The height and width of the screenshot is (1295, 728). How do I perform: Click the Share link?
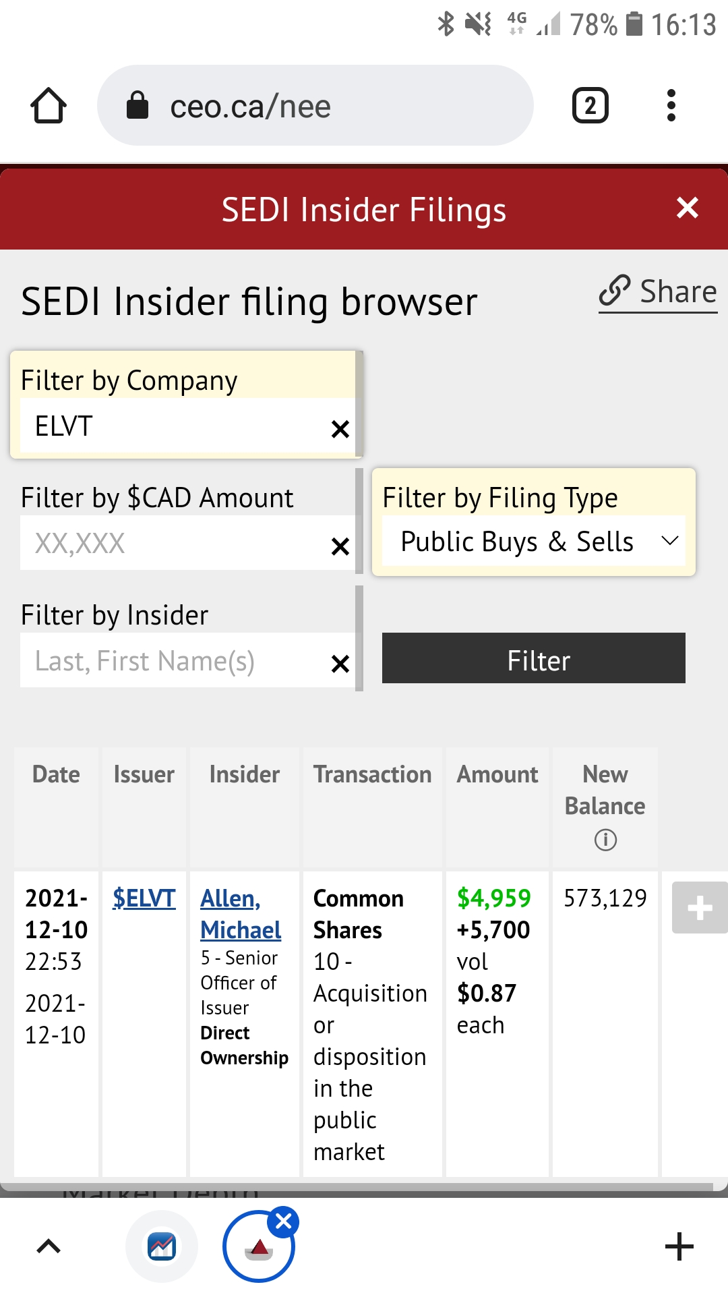pyautogui.click(x=658, y=293)
